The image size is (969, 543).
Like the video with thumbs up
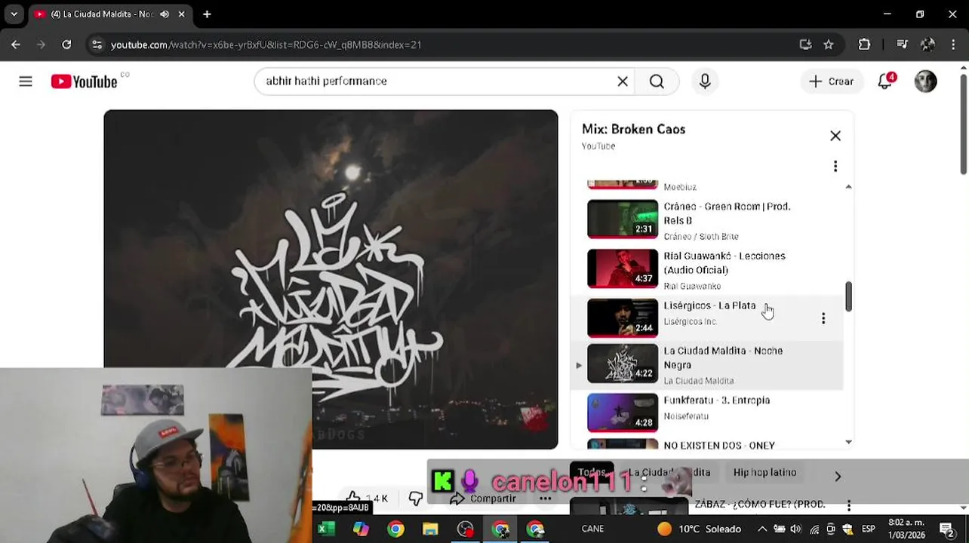click(x=354, y=498)
